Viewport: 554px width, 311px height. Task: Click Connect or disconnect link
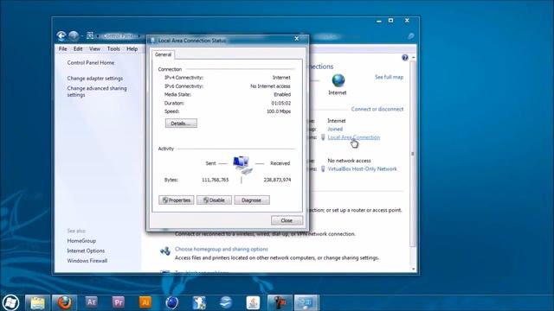click(377, 109)
